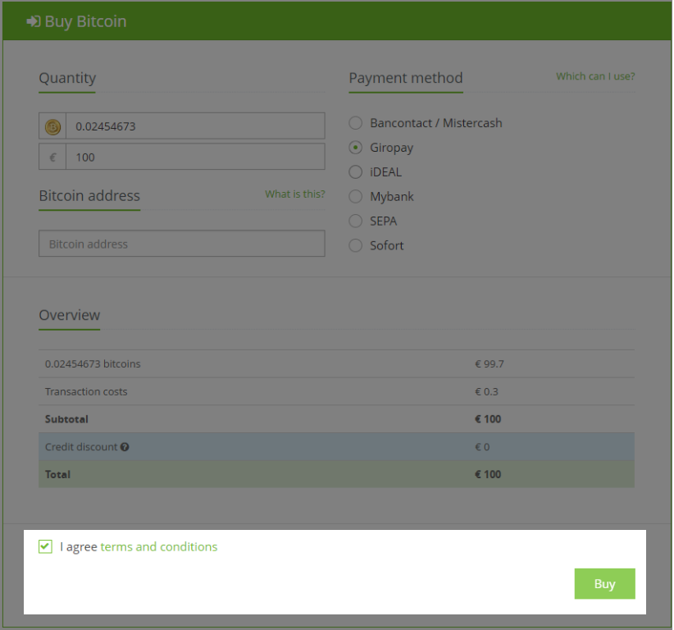This screenshot has width=674, height=630.
Task: Click the '€ 99.7' amount
Action: 490,364
